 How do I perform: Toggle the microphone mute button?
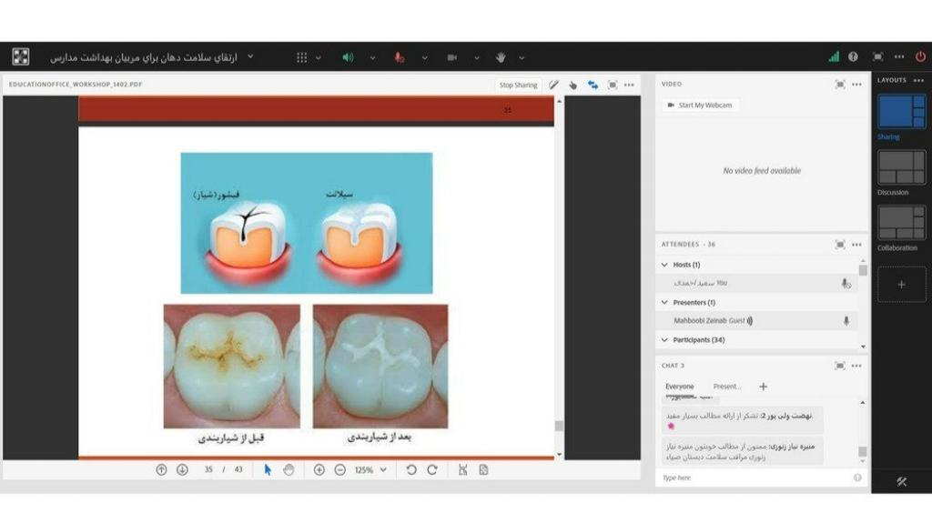[399, 57]
